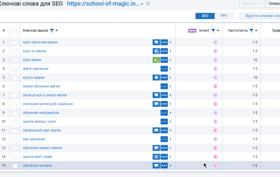Click the store icon for 'обучение магии гомель'
Screen dimensions: 280x177
coord(156,148)
